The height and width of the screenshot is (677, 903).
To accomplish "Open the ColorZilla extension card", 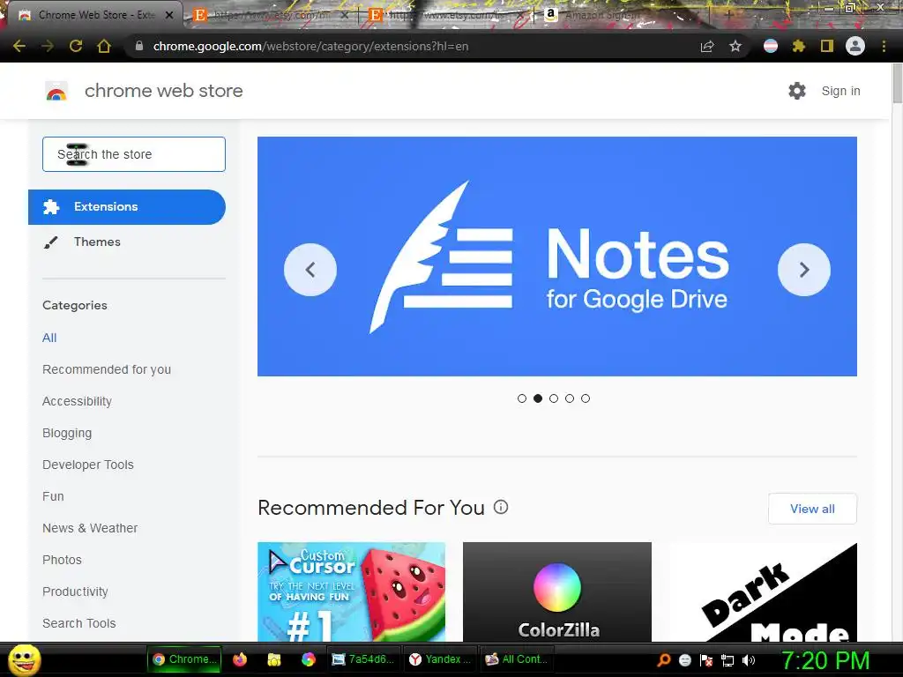I will pos(557,591).
